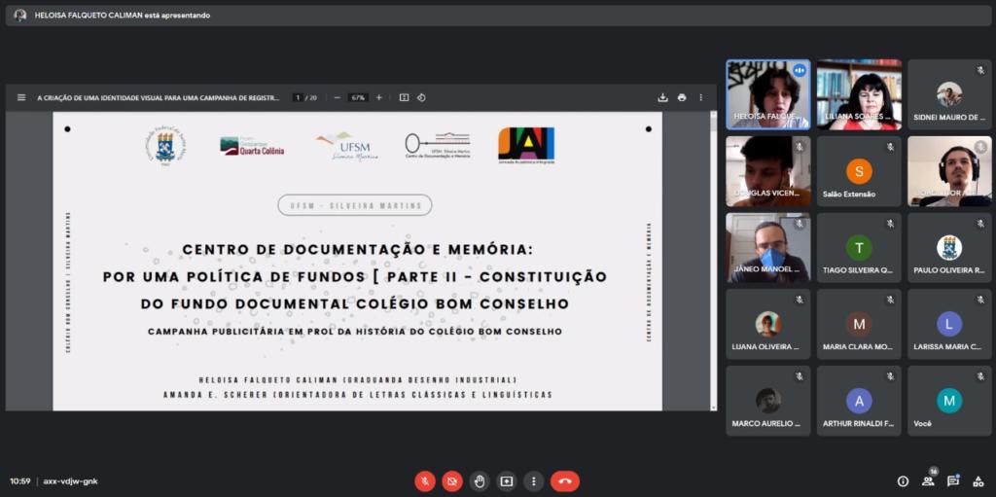The width and height of the screenshot is (996, 497).
Task: Zoom out the PDF with minus button
Action: pyautogui.click(x=337, y=97)
